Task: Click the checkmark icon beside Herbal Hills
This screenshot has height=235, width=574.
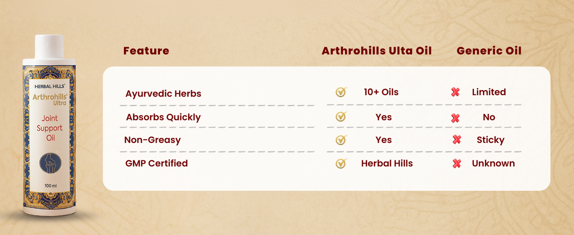Action: [341, 163]
